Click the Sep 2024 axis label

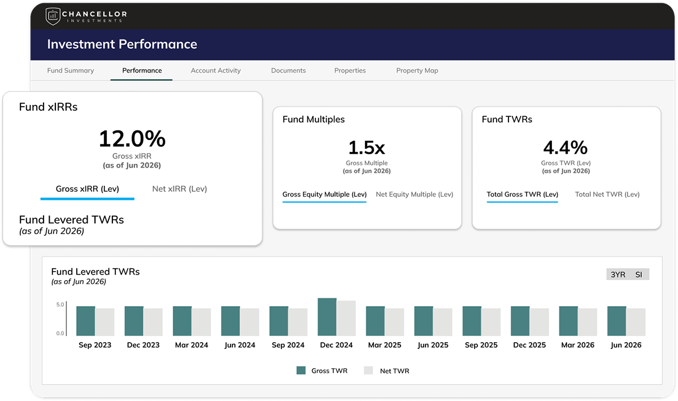pos(288,345)
